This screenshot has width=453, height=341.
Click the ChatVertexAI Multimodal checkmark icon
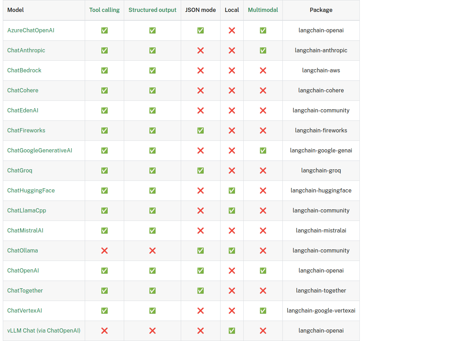coord(263,311)
